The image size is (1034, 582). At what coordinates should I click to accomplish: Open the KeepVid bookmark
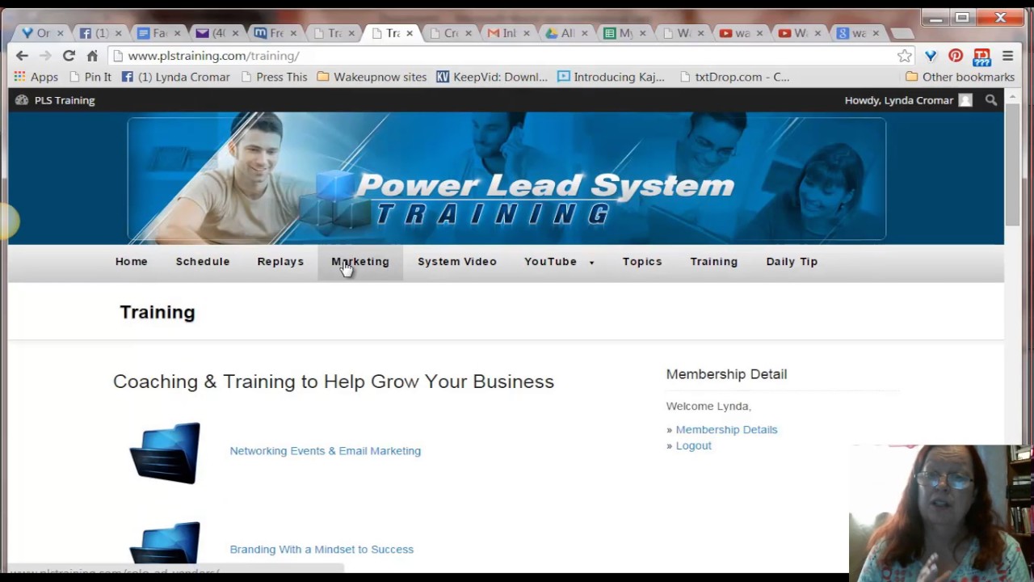click(x=492, y=77)
